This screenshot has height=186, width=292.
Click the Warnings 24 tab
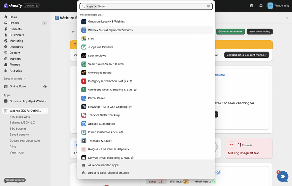point(179,181)
